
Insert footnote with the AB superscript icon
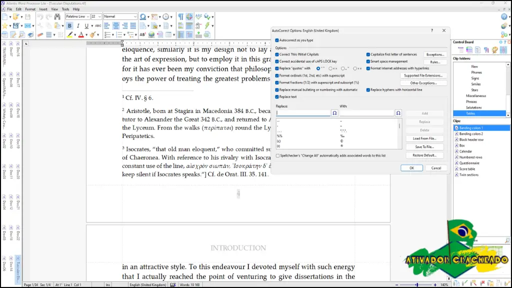coord(142,34)
